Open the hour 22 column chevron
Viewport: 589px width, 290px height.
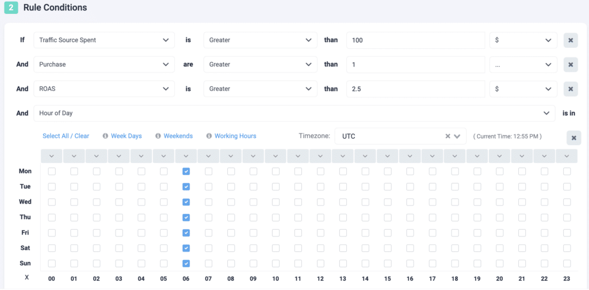(x=545, y=156)
